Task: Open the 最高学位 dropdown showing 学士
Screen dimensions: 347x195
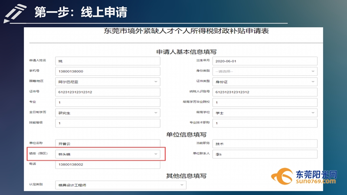Action: [265, 113]
